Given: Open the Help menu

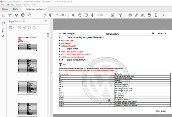Looking at the screenshot, I should (34, 5).
